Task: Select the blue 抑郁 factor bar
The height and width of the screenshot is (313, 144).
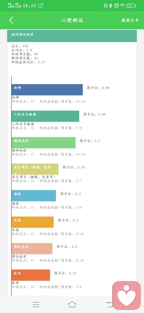Action: click(x=47, y=90)
